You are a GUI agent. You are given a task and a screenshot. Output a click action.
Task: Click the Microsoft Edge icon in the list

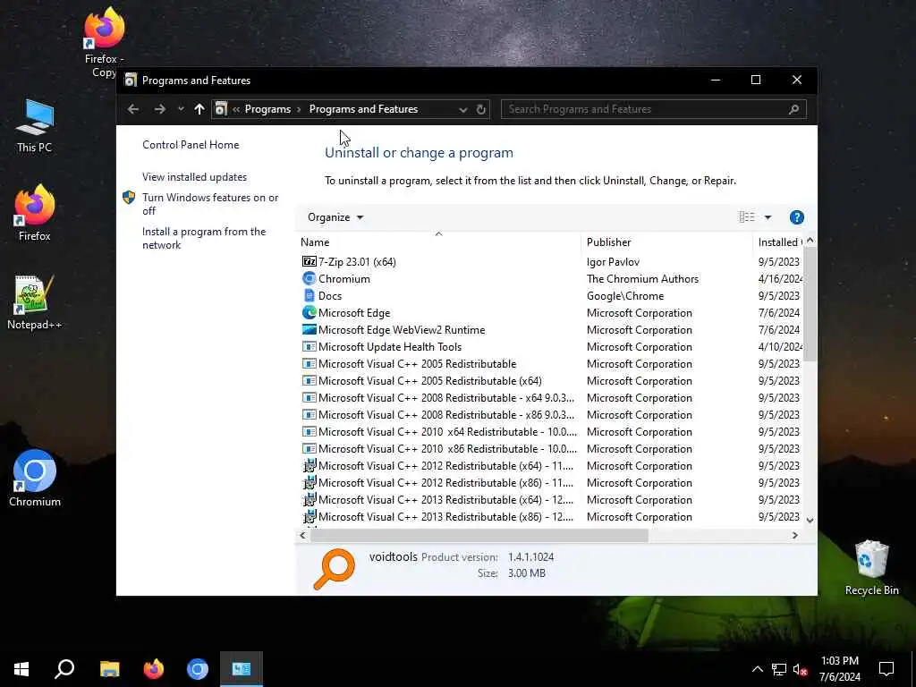[x=309, y=312]
